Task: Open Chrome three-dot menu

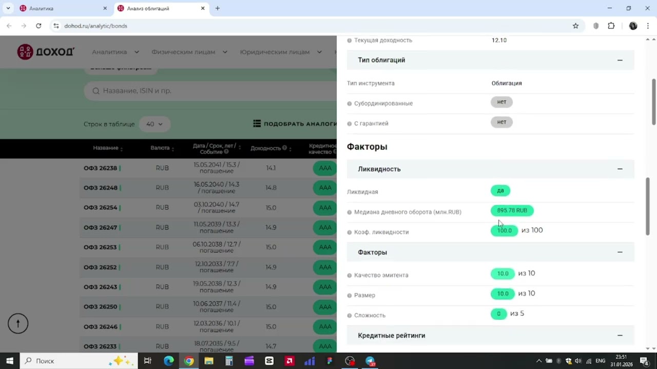Action: click(648, 26)
